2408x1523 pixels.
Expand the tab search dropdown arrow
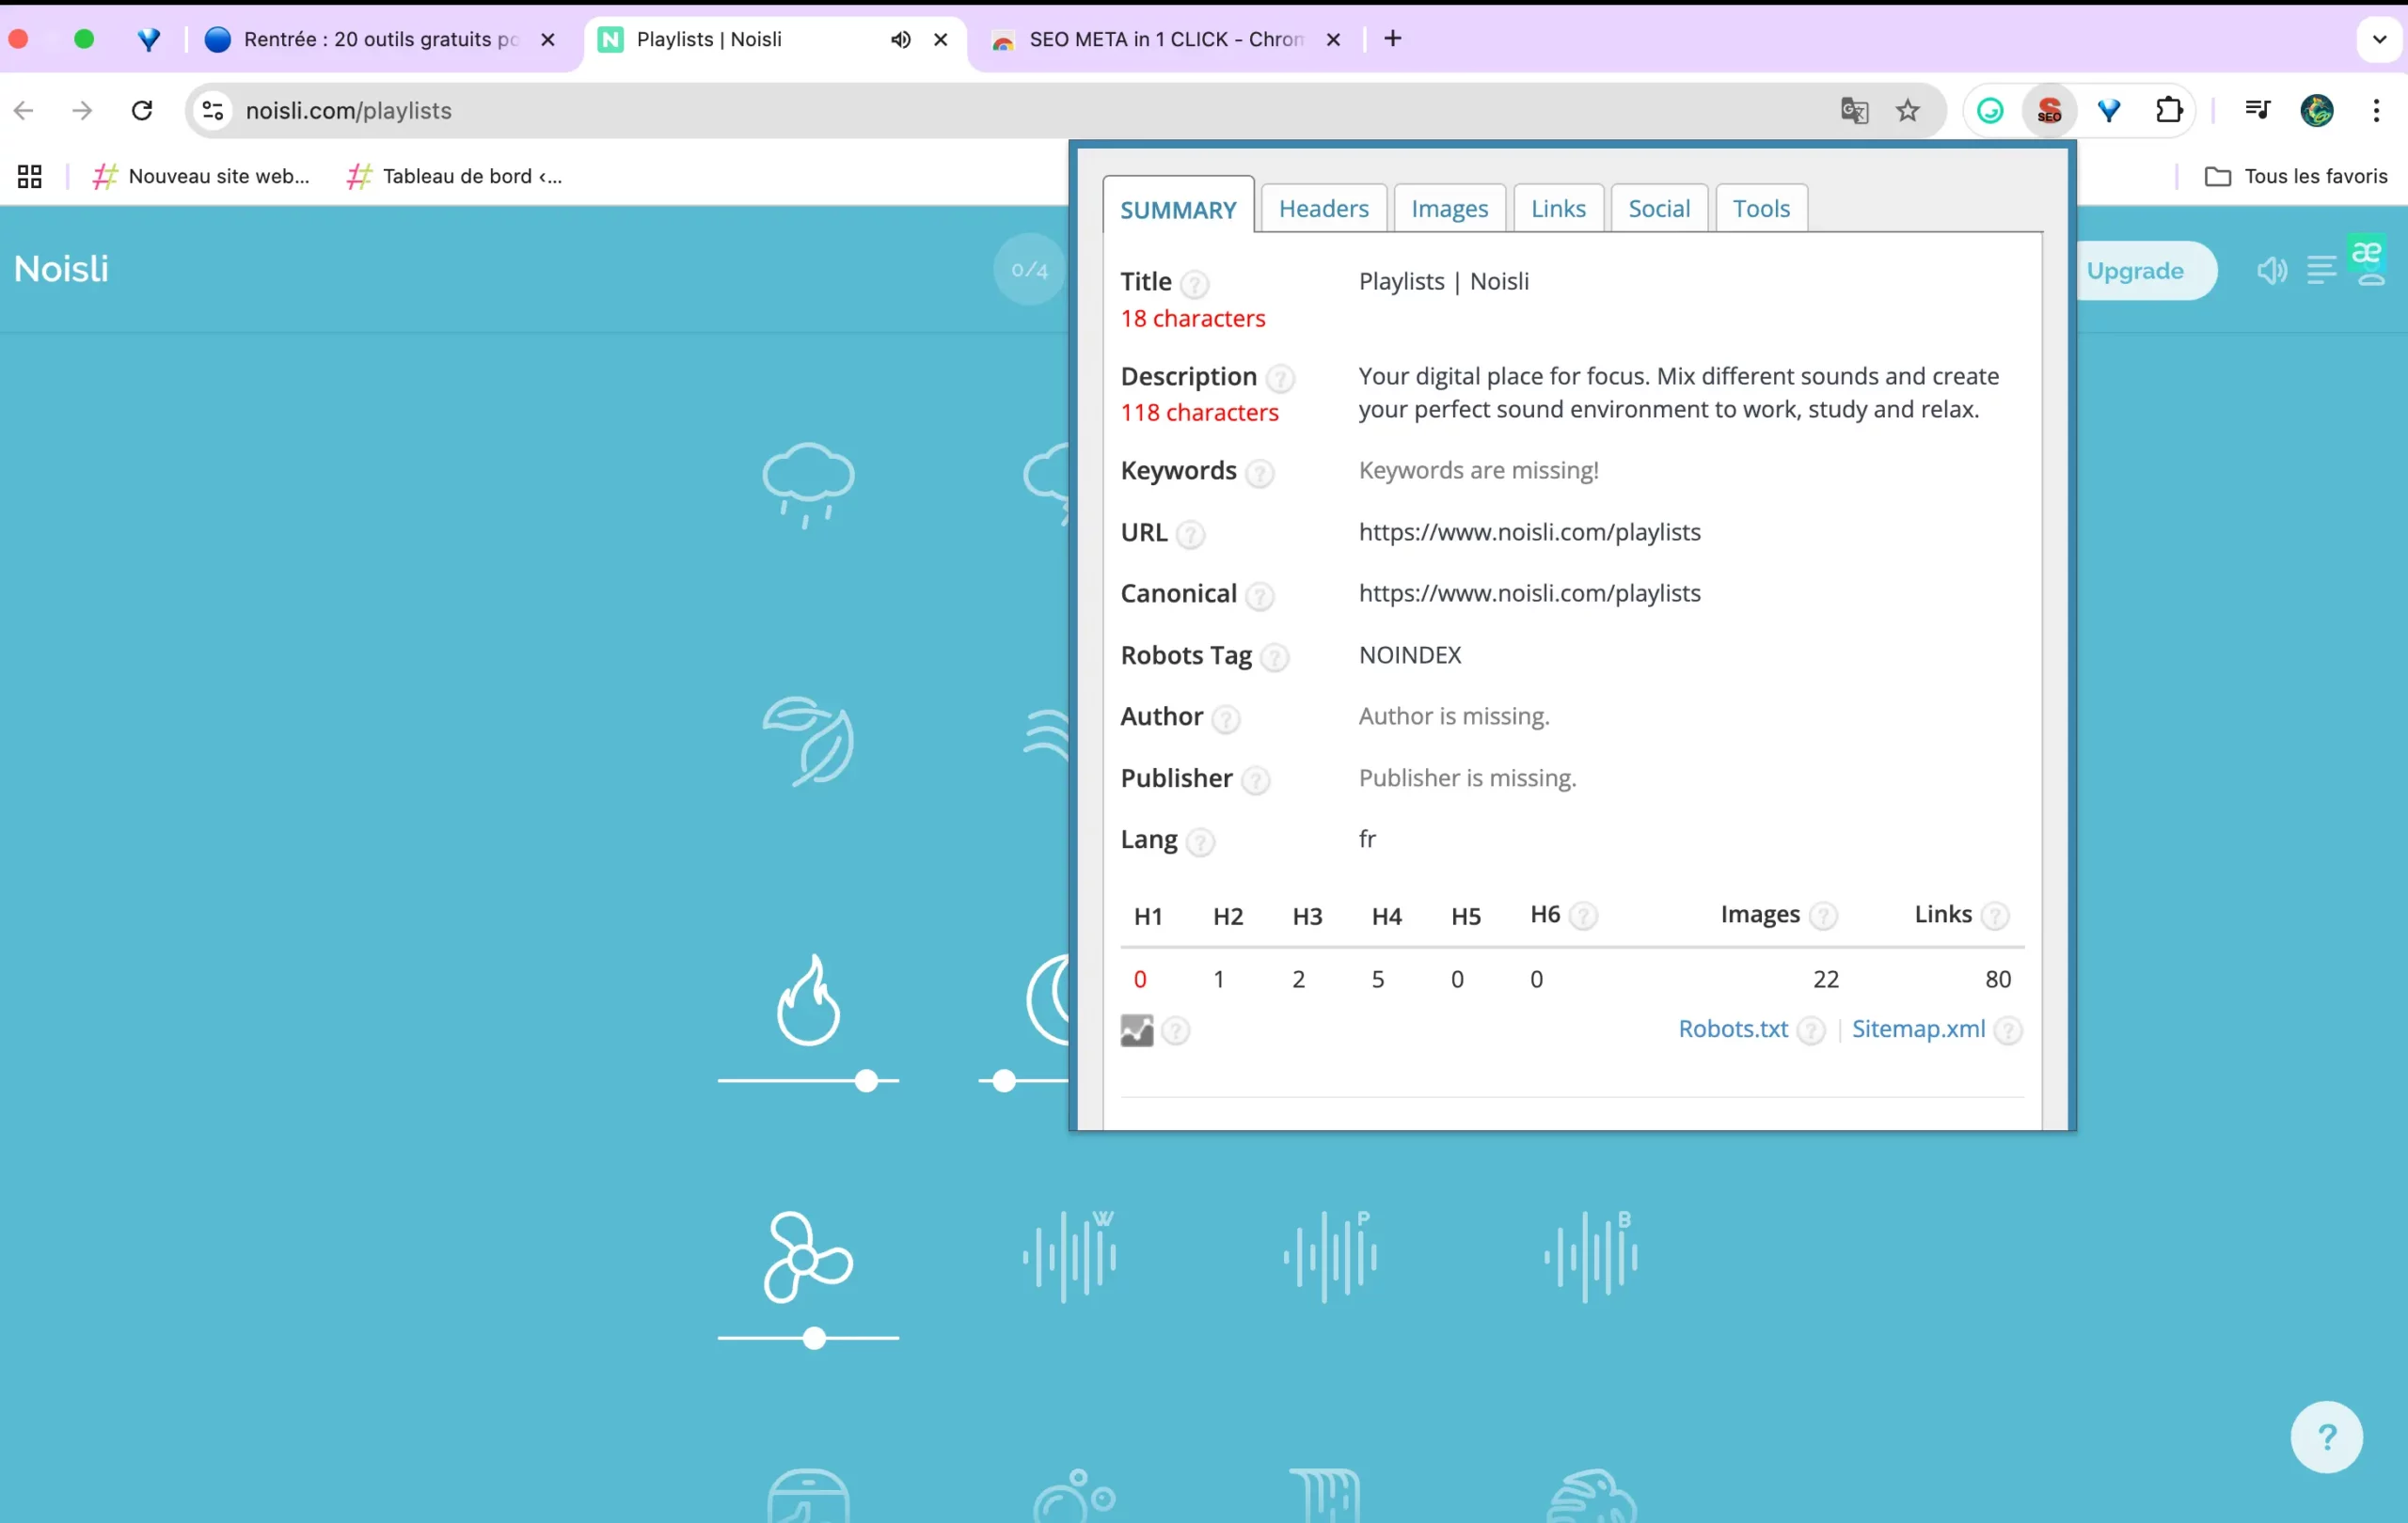tap(2379, 39)
